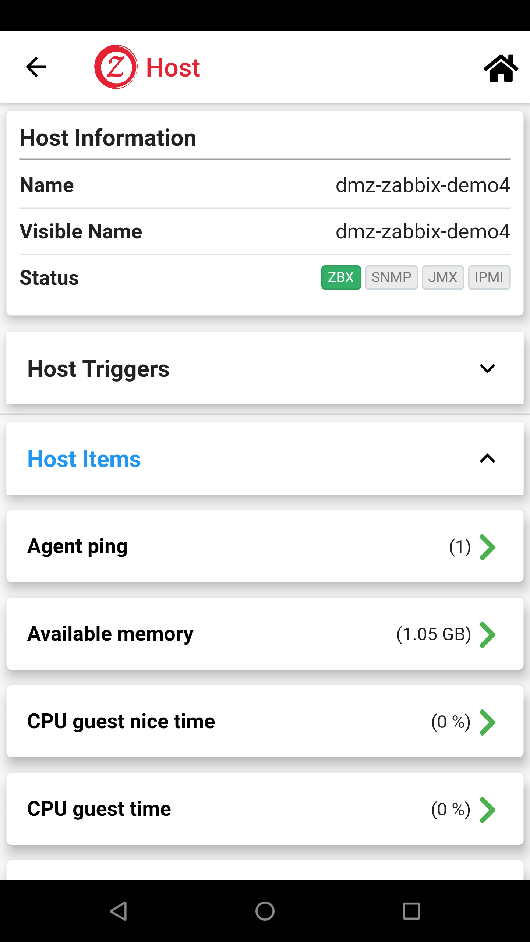Tap the Zabbix Z logo

pos(116,67)
